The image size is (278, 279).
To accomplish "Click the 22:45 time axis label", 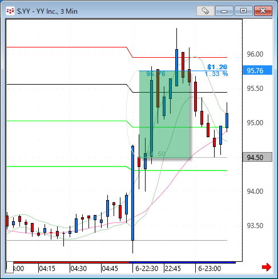I will click(x=173, y=269).
